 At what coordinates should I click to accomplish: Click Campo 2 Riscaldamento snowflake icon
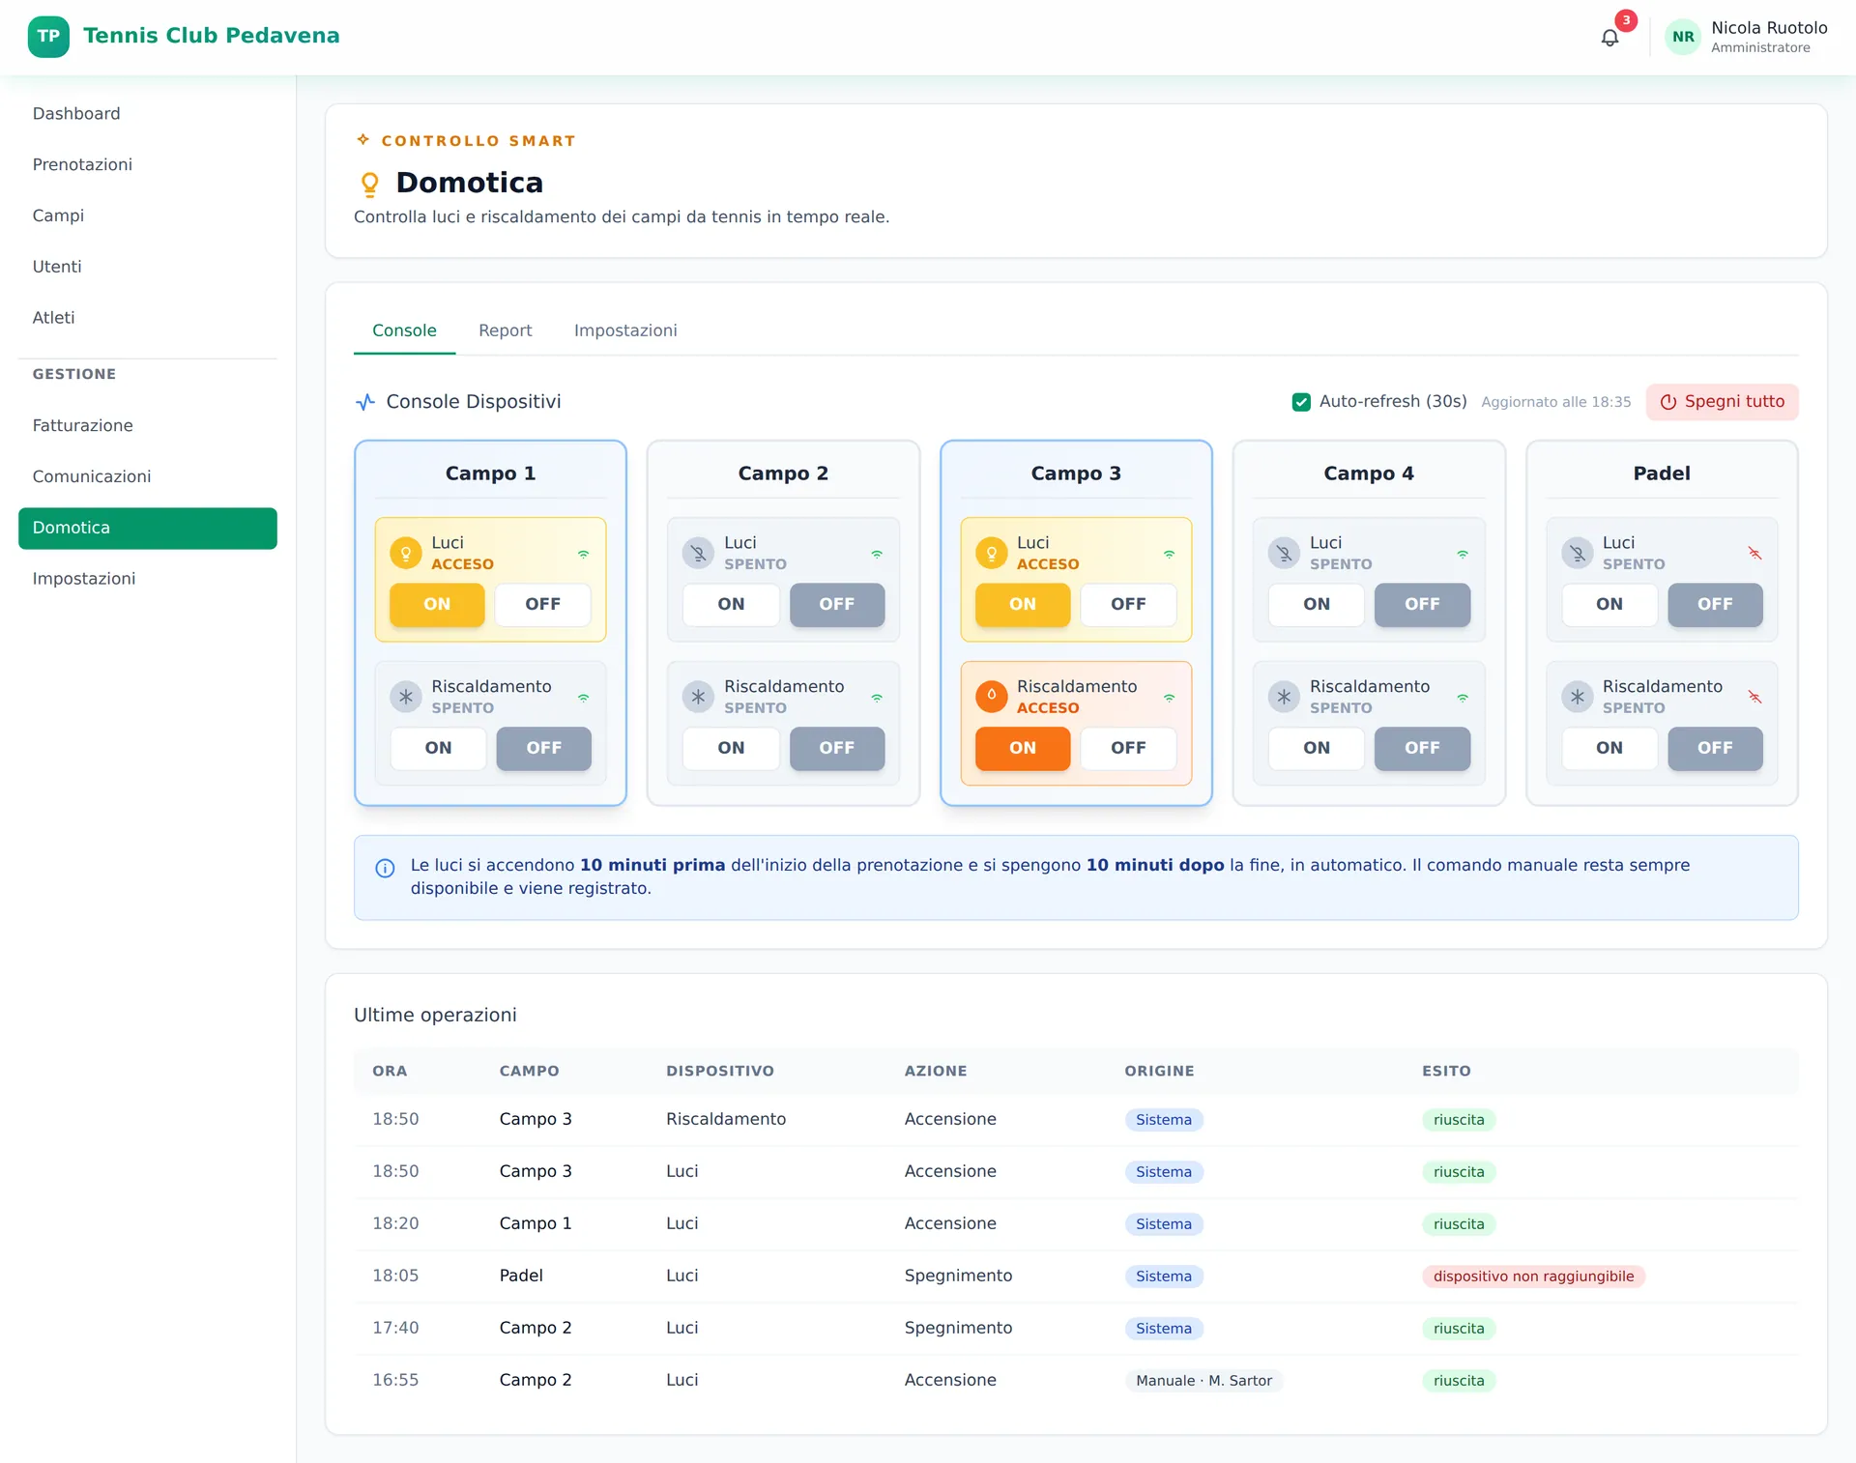pyautogui.click(x=698, y=697)
